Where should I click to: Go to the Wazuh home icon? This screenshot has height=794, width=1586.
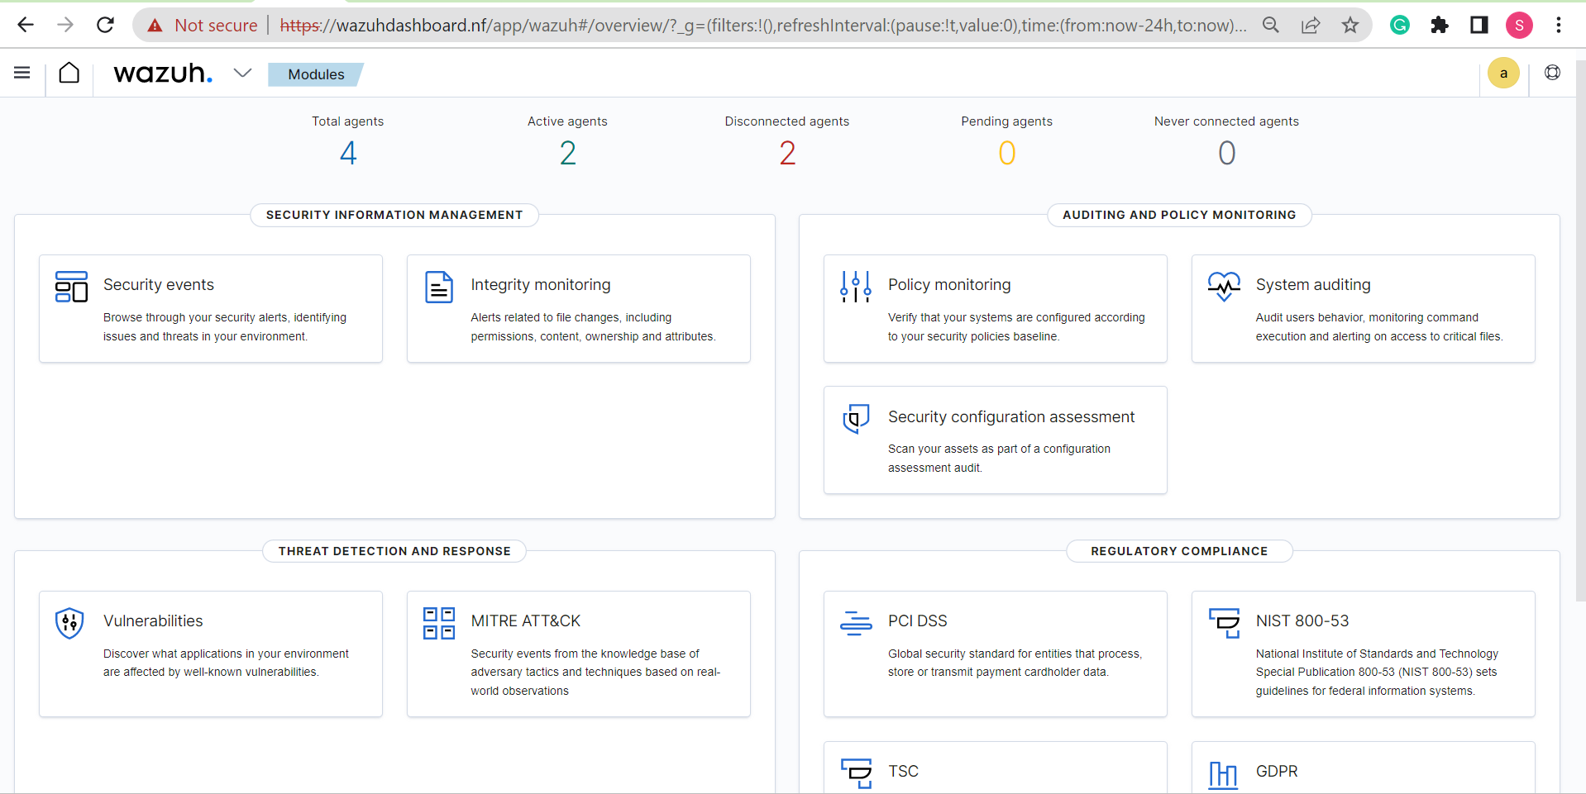click(x=69, y=73)
